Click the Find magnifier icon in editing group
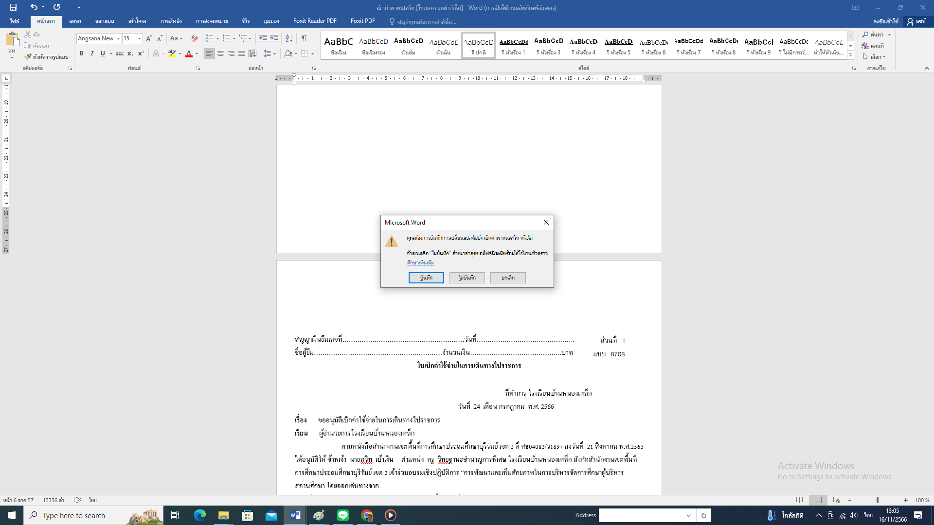934x525 pixels. click(x=865, y=35)
